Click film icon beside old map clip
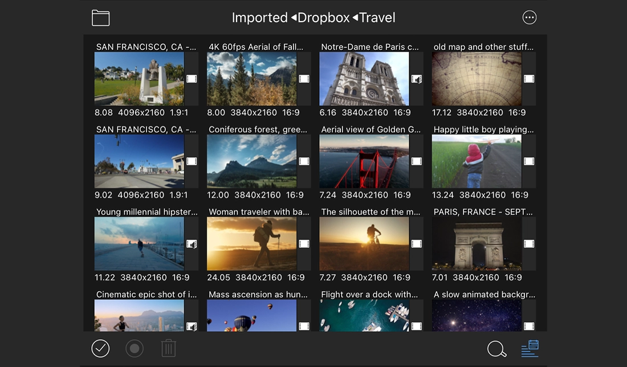The height and width of the screenshot is (367, 627). tap(529, 79)
